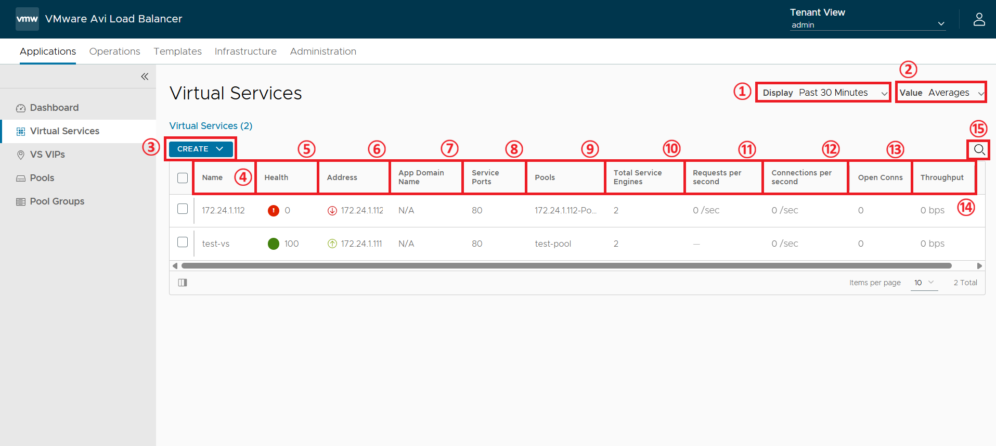
Task: Open the 172.24.1.112-Po... pool link
Action: coord(566,210)
